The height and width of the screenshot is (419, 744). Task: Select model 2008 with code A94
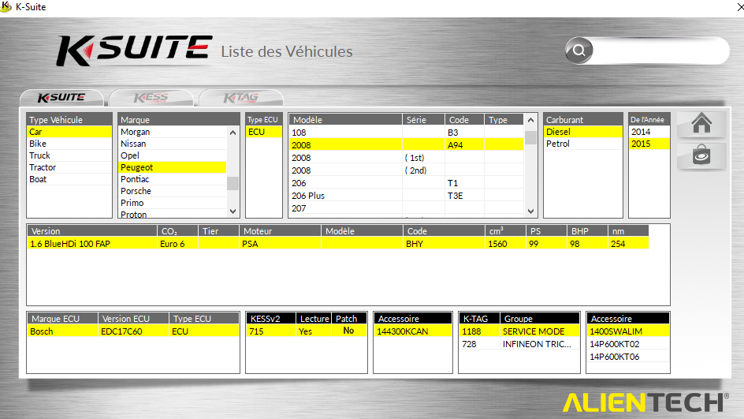pos(406,145)
